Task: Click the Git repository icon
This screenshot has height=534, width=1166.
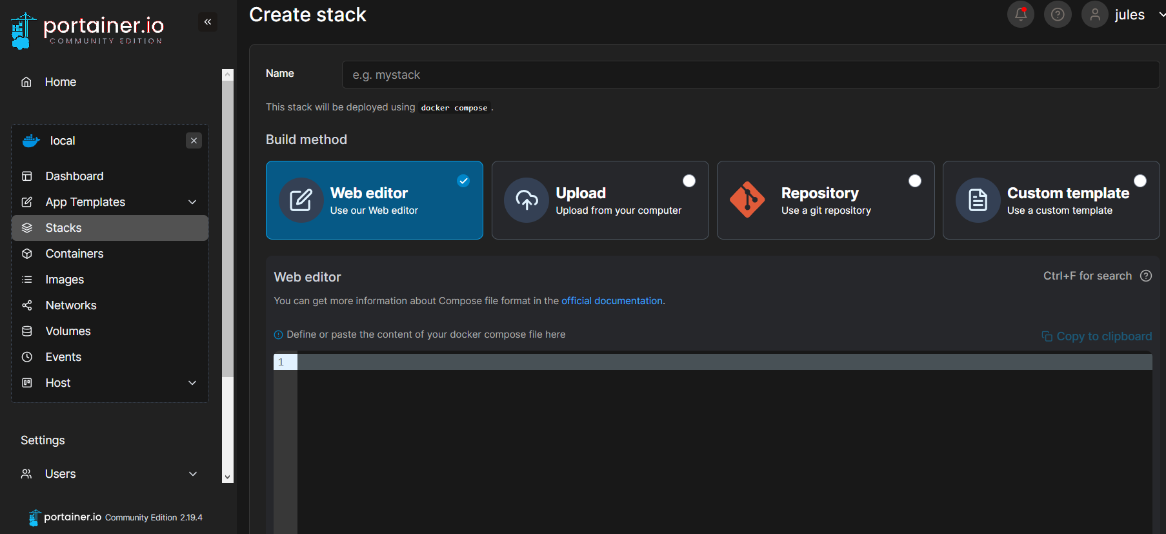Action: click(747, 200)
